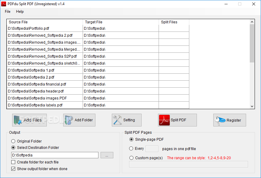Click target folder cell for Softpedia header.pdf

121,91
